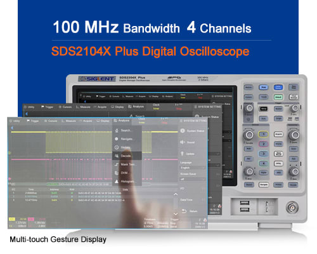Click the trigger Level knob
This screenshot has width=317, height=254.
click(294, 108)
